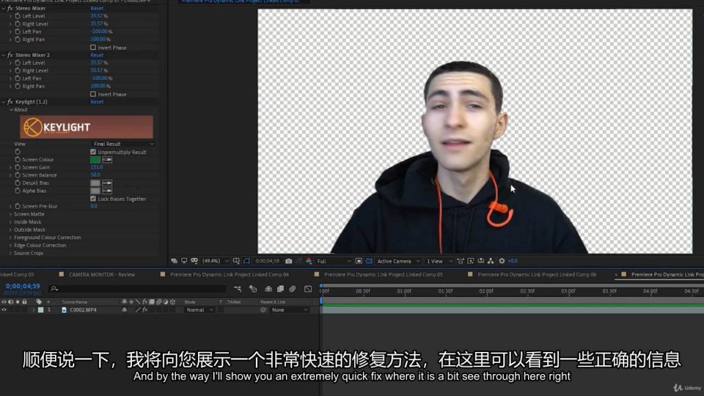
Task: Click the Screen Balance value 50.0
Action: (x=95, y=175)
